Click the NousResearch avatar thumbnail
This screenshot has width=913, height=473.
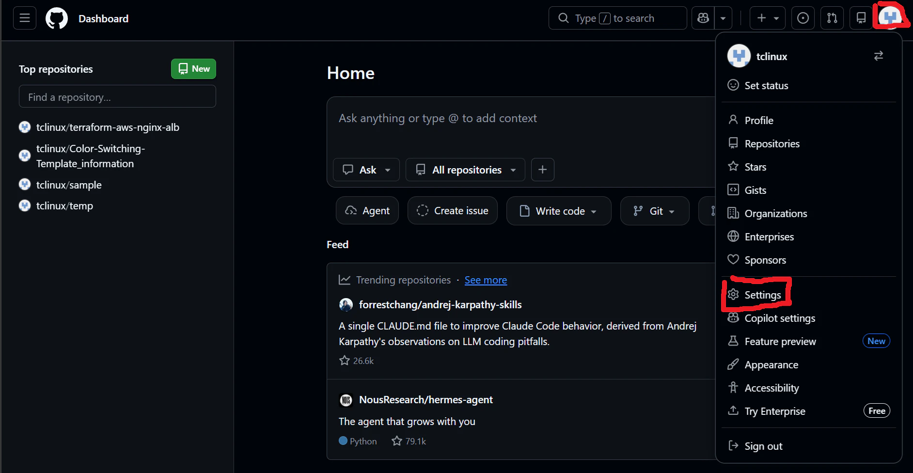[x=346, y=400]
